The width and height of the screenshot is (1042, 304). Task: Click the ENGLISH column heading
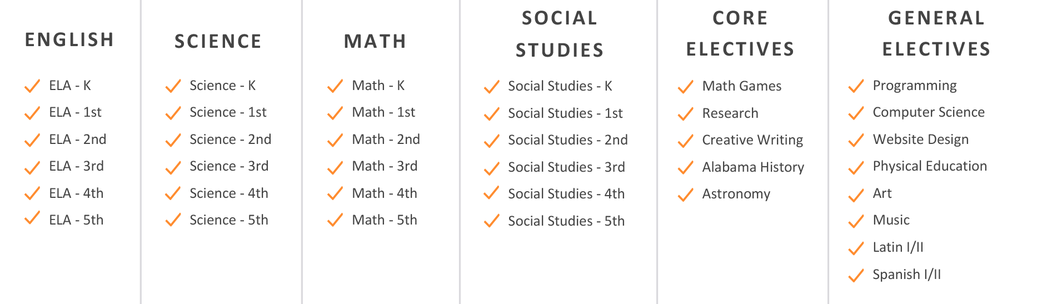[x=69, y=40]
